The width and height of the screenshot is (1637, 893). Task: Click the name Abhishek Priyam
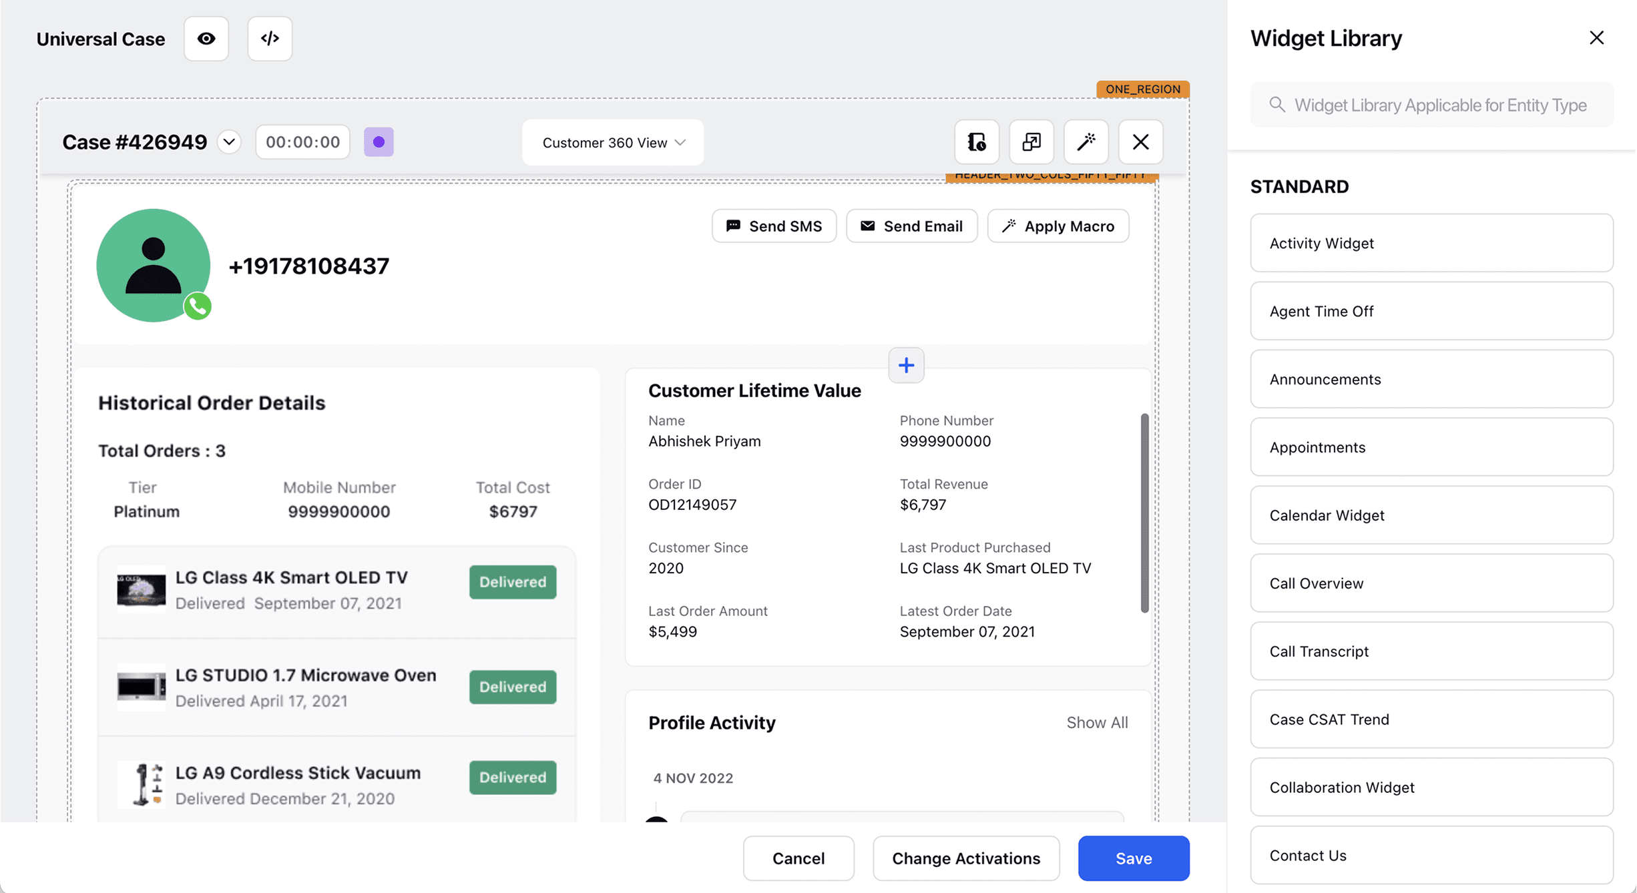tap(704, 441)
